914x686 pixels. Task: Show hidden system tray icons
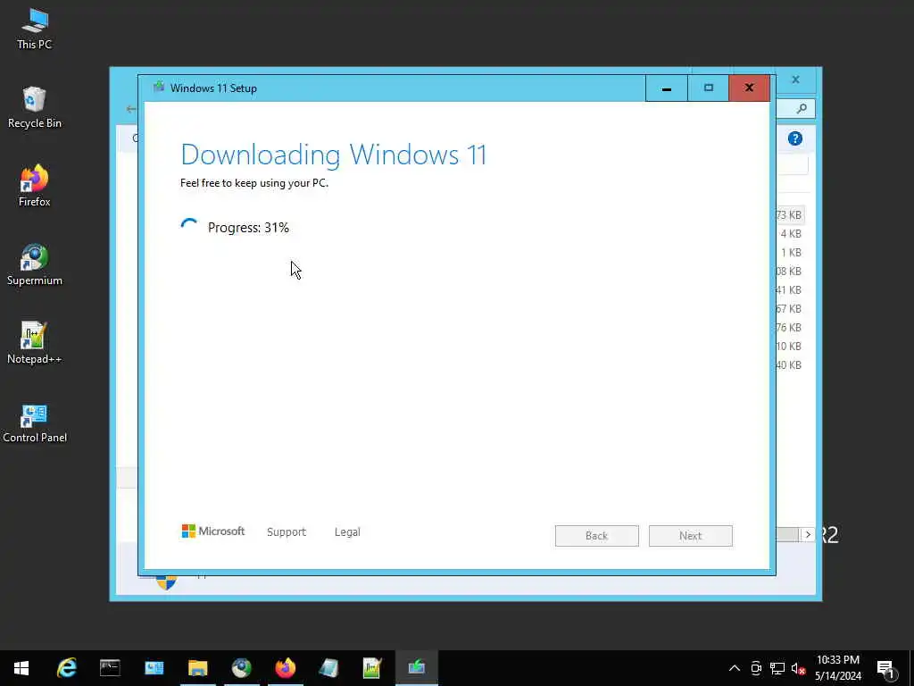coord(735,668)
